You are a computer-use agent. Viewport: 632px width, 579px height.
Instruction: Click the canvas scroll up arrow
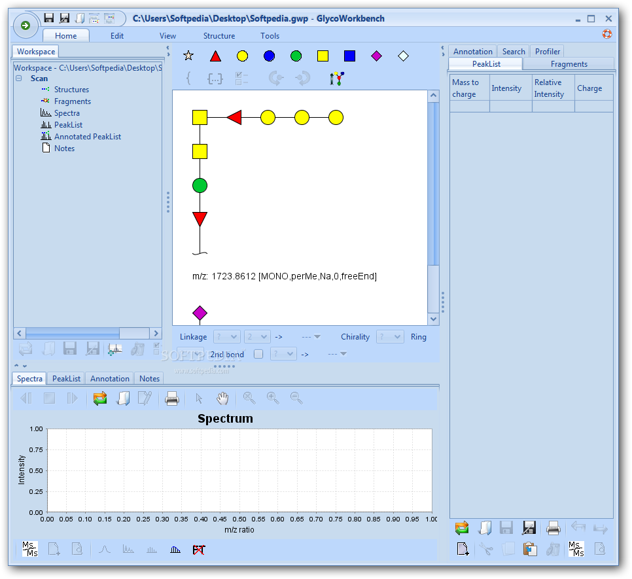(433, 96)
